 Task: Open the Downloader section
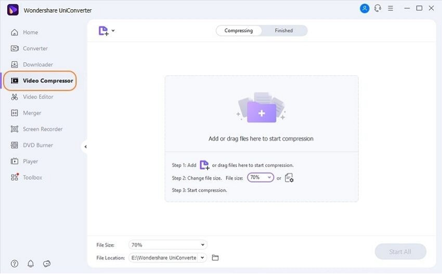pyautogui.click(x=38, y=64)
